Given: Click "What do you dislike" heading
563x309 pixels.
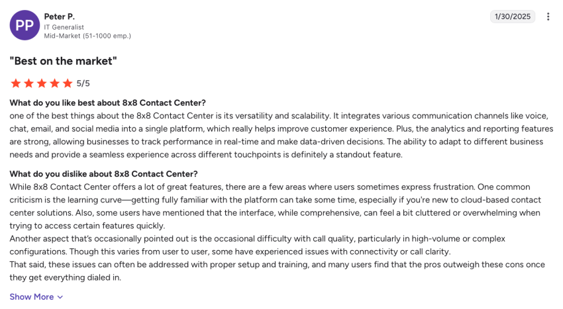Looking at the screenshot, I should 103,174.
